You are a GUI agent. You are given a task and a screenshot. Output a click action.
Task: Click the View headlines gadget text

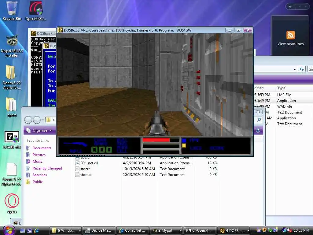(x=290, y=44)
